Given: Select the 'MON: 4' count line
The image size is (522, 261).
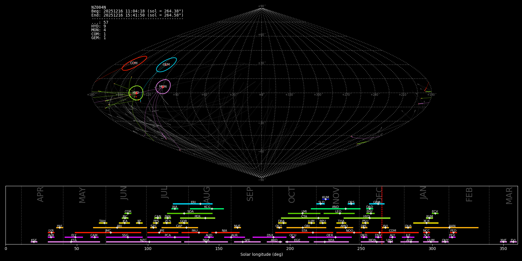Looking at the screenshot, I should pos(99,30).
